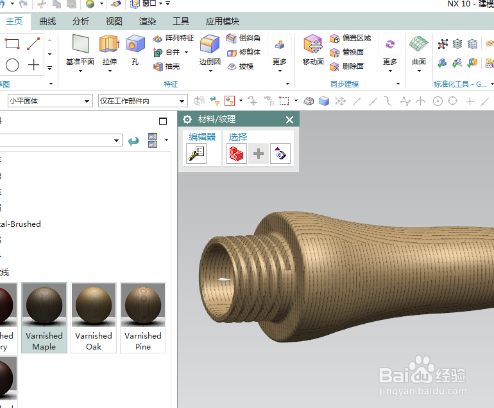Image resolution: width=494 pixels, height=408 pixels.
Task: Click the Move Face (移动面) icon
Action: (313, 44)
